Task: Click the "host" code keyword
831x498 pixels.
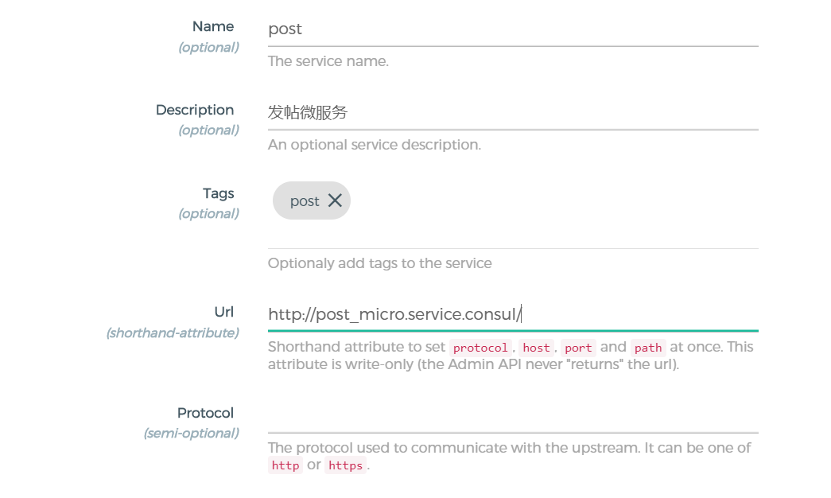Action: 536,348
